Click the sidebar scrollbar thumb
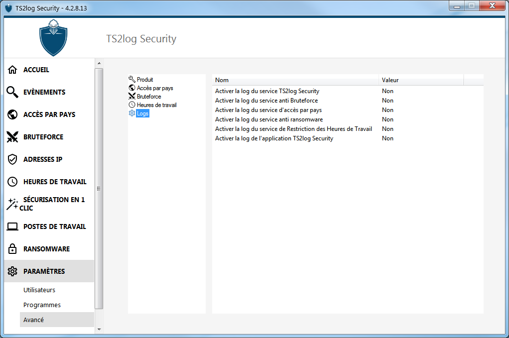Screen dimensions: 509x338 (x=99, y=189)
